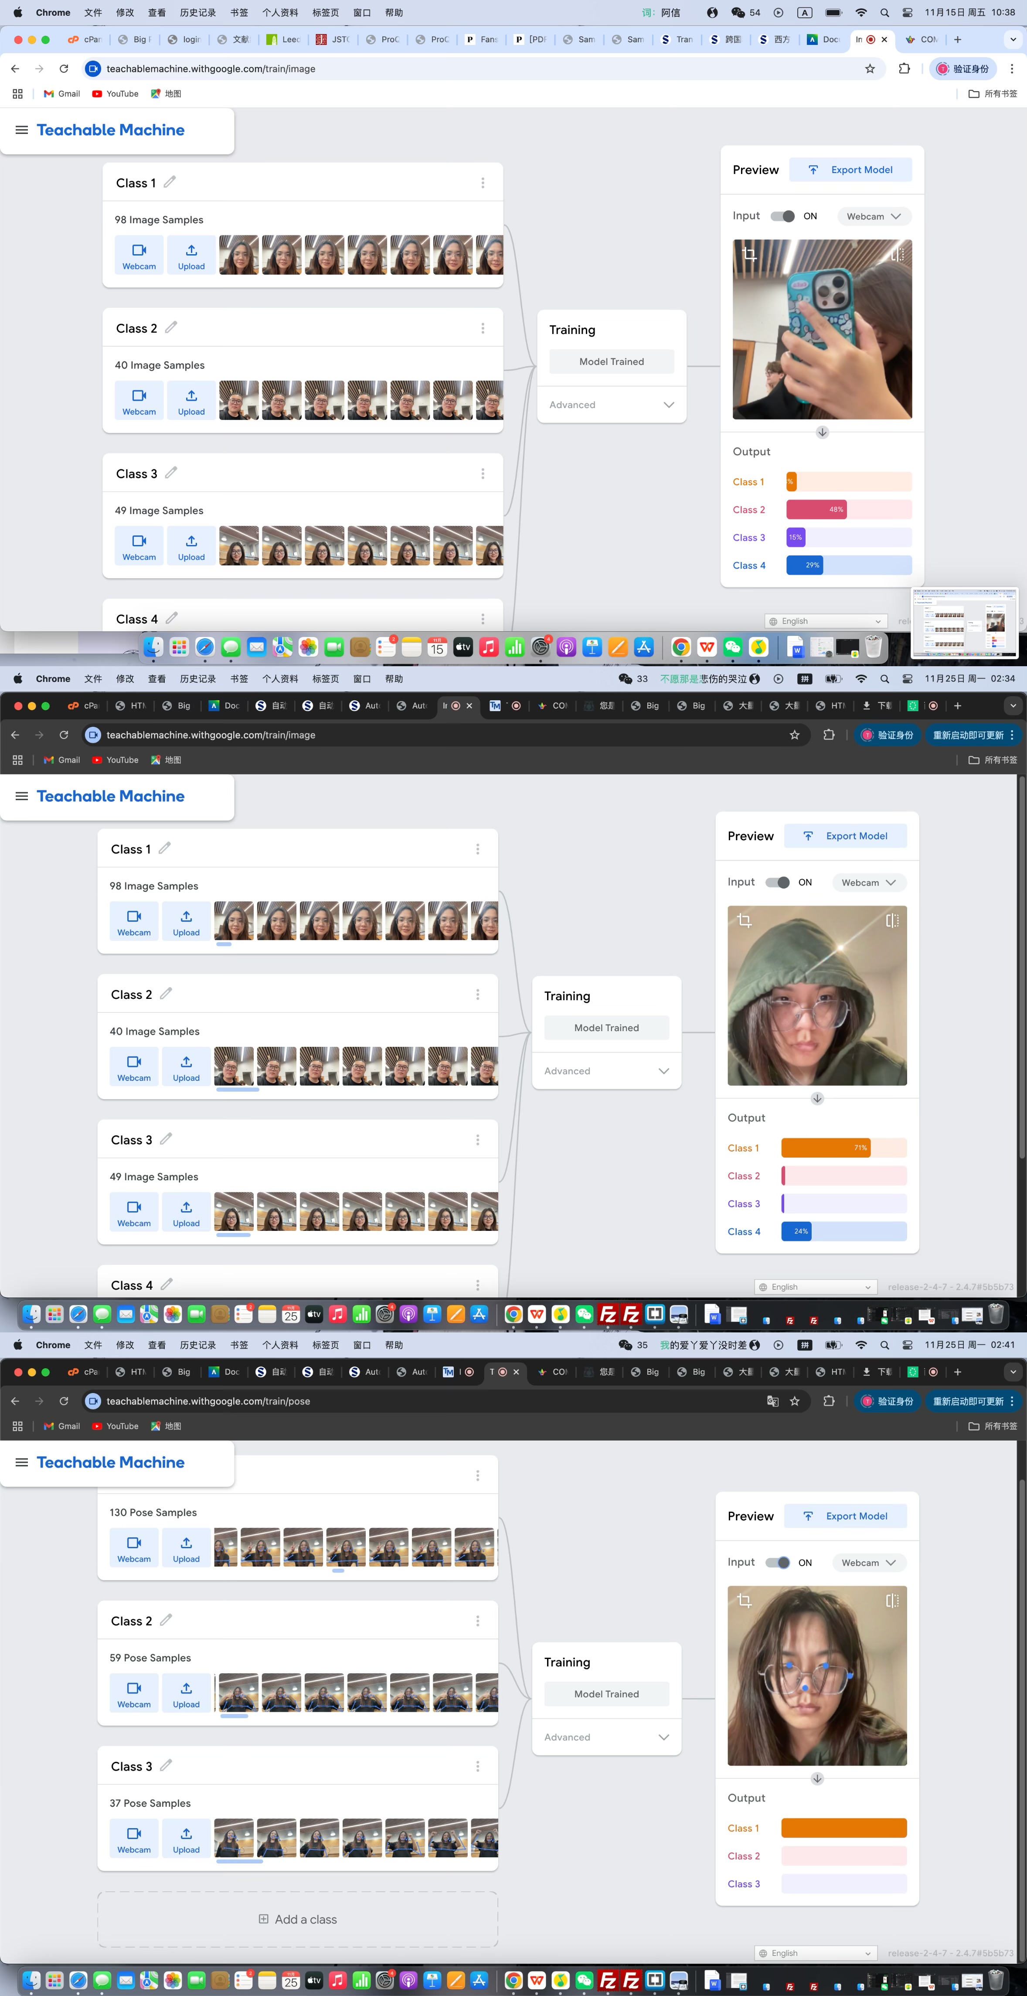Click crop icon on phone-case webcam preview
This screenshot has width=1027, height=1996.
coord(749,254)
